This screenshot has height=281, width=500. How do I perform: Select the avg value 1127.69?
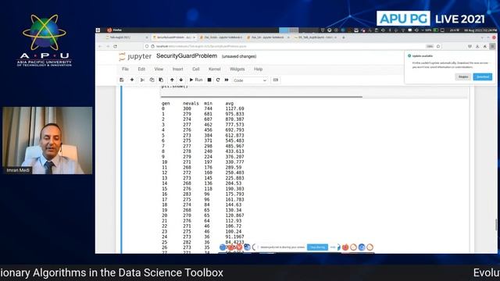coord(234,109)
